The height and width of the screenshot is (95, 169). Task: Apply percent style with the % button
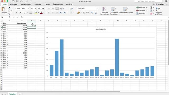point(84,13)
